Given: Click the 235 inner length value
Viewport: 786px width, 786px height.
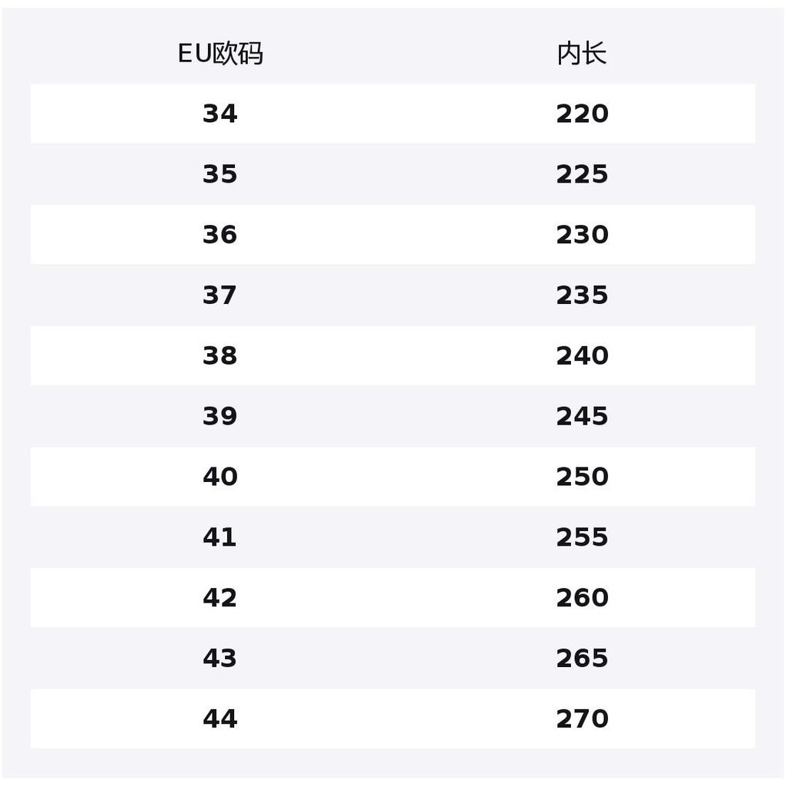Looking at the screenshot, I should 582,296.
